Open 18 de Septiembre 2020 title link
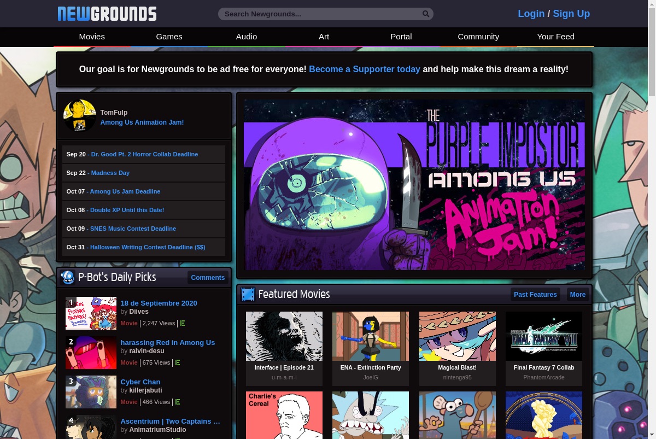The width and height of the screenshot is (656, 439). tap(159, 303)
